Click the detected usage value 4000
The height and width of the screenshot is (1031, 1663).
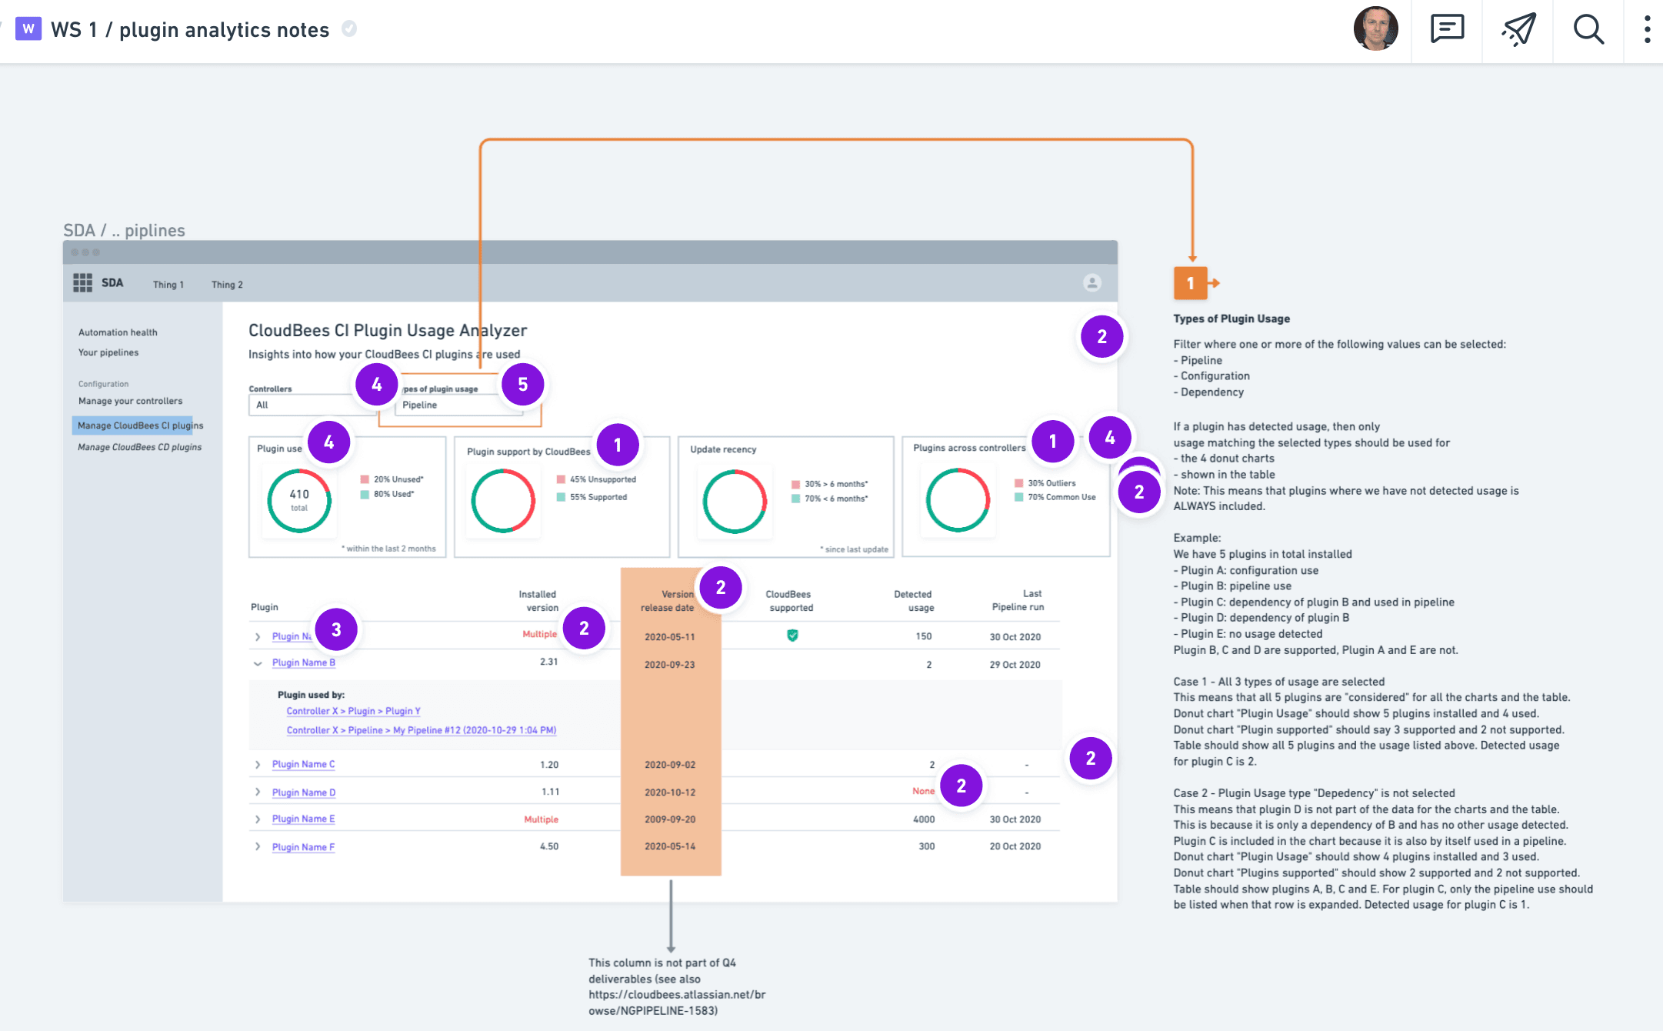(x=924, y=819)
